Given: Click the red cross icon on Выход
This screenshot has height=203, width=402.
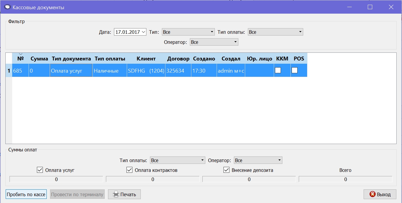Looking at the screenshot, I should (x=372, y=194).
